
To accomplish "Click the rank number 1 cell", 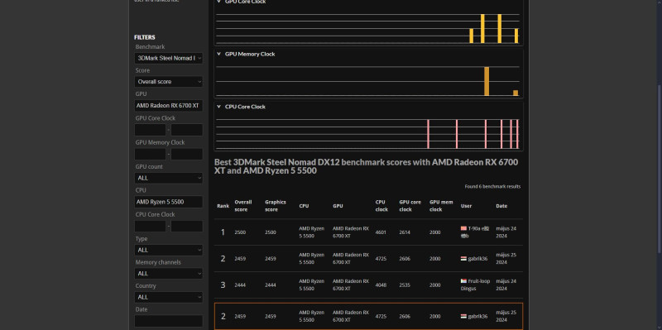I will click(223, 232).
